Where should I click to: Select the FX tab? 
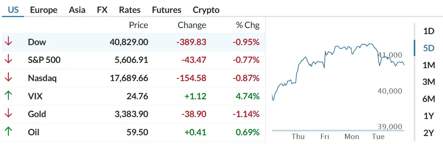102,10
